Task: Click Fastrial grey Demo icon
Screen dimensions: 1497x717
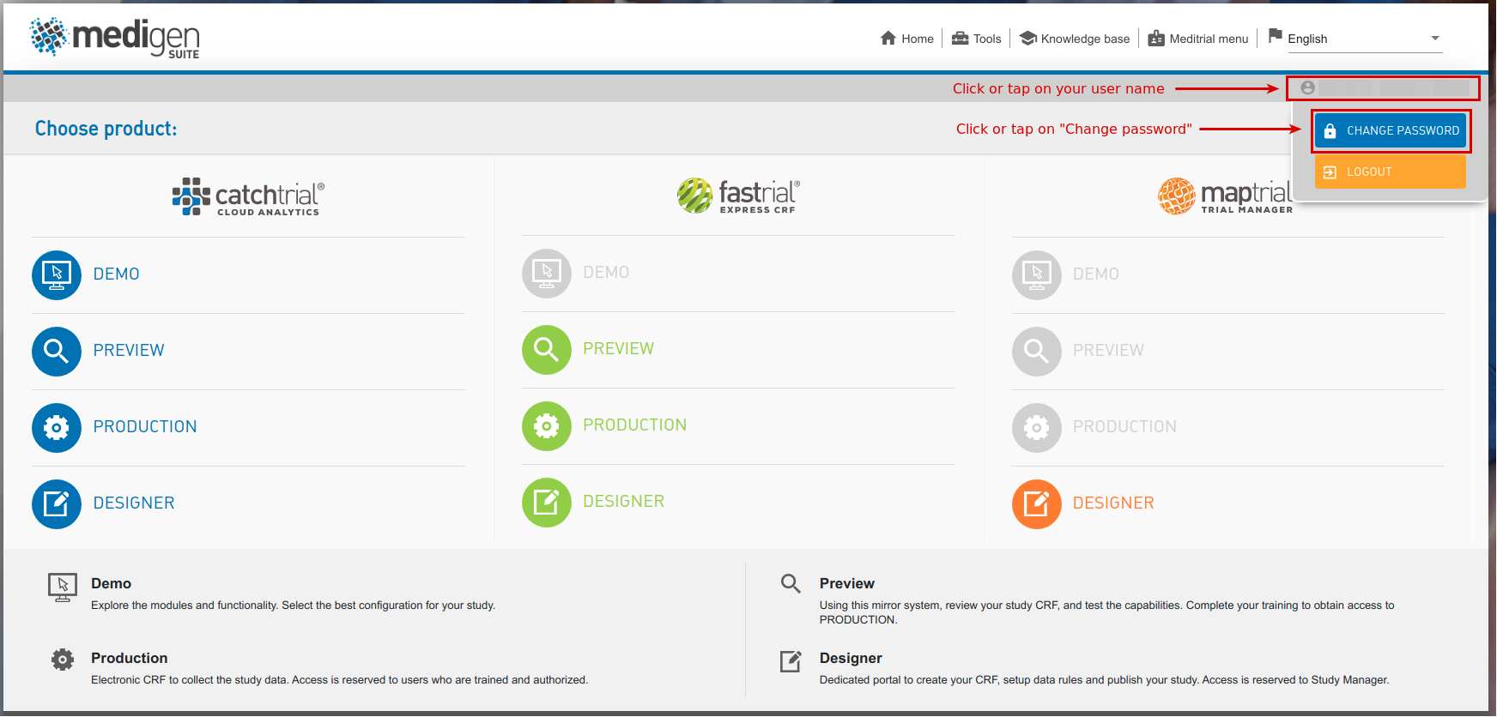Action: [547, 273]
